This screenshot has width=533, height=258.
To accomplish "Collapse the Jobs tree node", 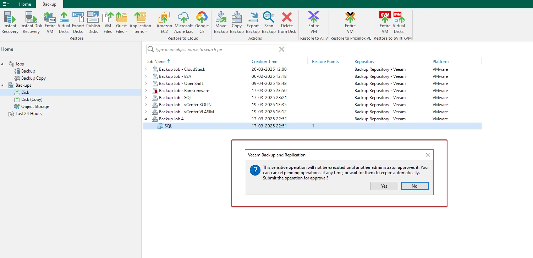I will [3, 64].
